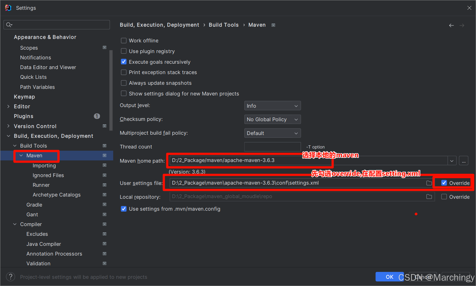Click the project icon on the Build Tools row
Screen dimensions: 476x286
[x=105, y=146]
